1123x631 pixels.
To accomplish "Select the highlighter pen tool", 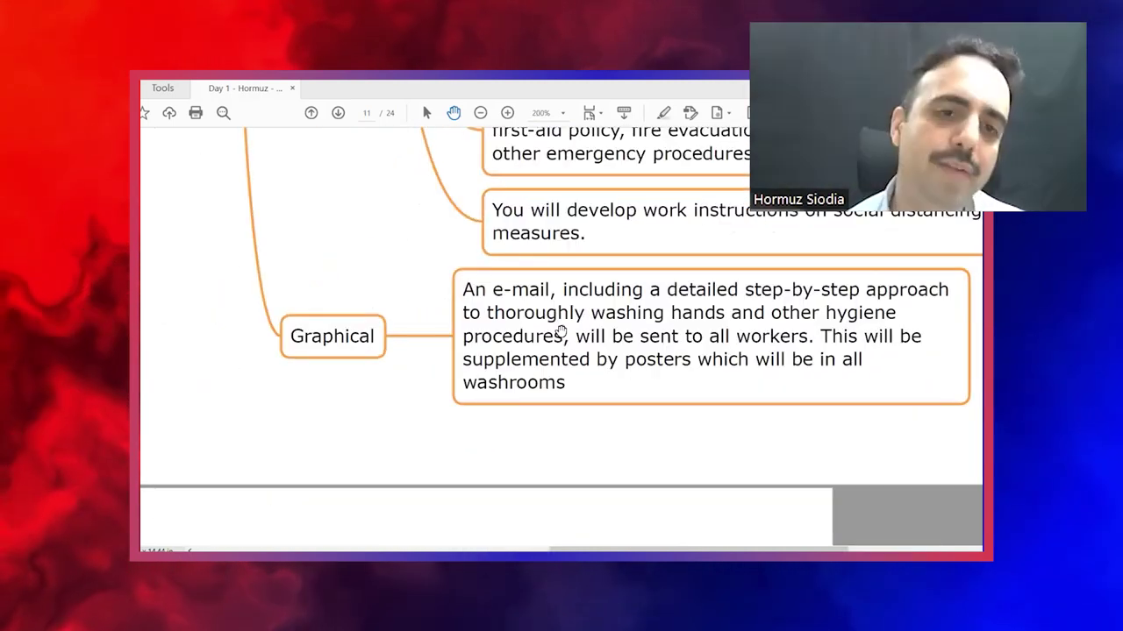I will tap(664, 113).
